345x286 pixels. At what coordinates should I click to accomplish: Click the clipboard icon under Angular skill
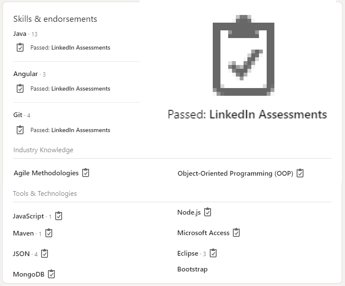point(20,88)
